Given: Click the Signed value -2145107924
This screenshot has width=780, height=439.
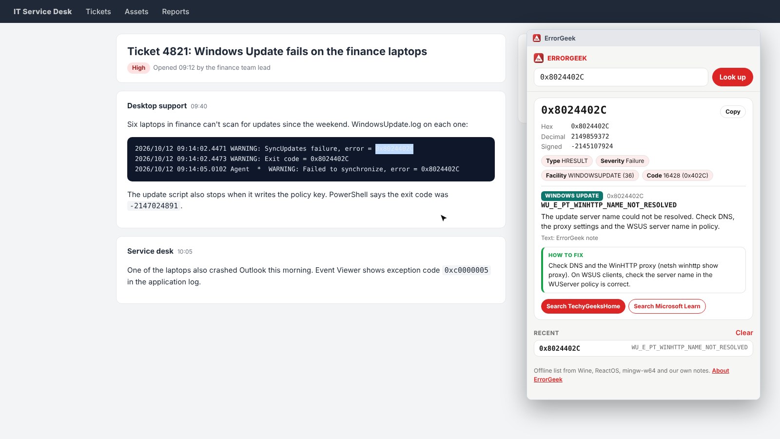Looking at the screenshot, I should (592, 146).
